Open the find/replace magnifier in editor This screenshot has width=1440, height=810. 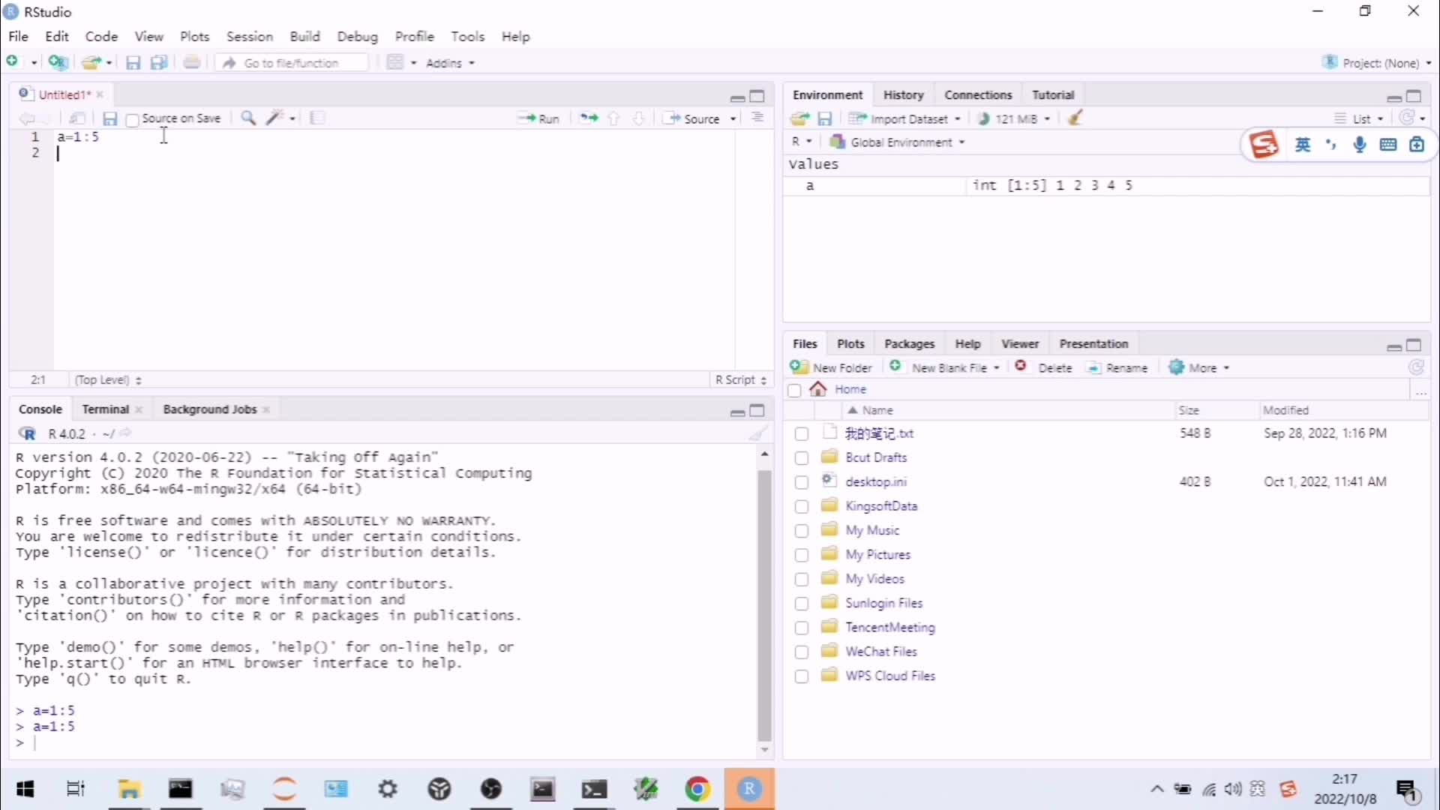pyautogui.click(x=248, y=118)
